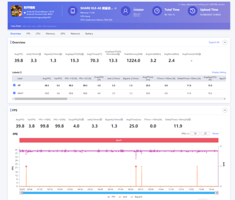The image size is (235, 200).
Task: Switch to the Memory tab
Action: 50,34
